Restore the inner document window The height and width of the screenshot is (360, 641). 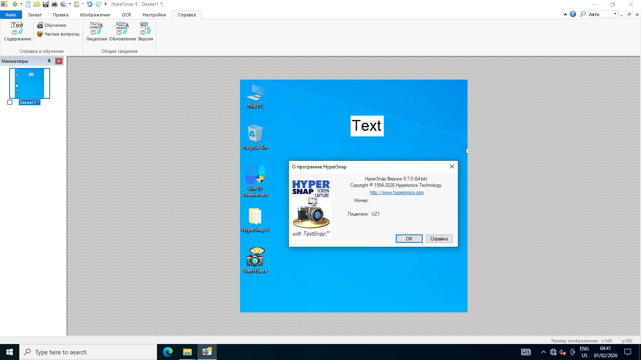[629, 14]
